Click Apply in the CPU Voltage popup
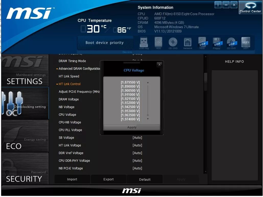The image size is (263, 197). (x=132, y=127)
